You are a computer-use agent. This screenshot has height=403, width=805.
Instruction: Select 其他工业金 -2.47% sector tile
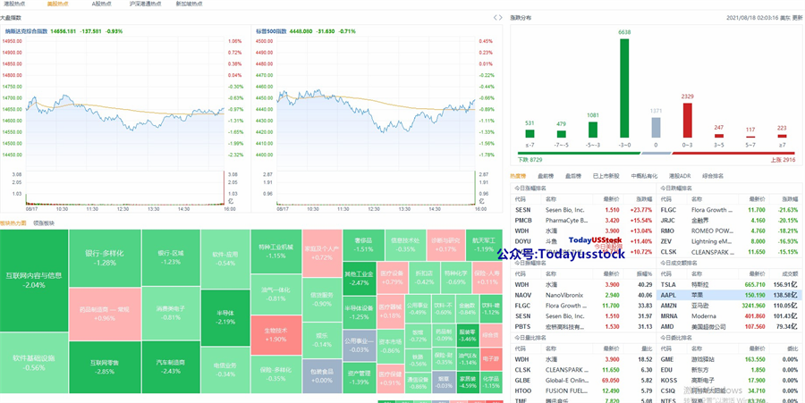click(x=360, y=279)
